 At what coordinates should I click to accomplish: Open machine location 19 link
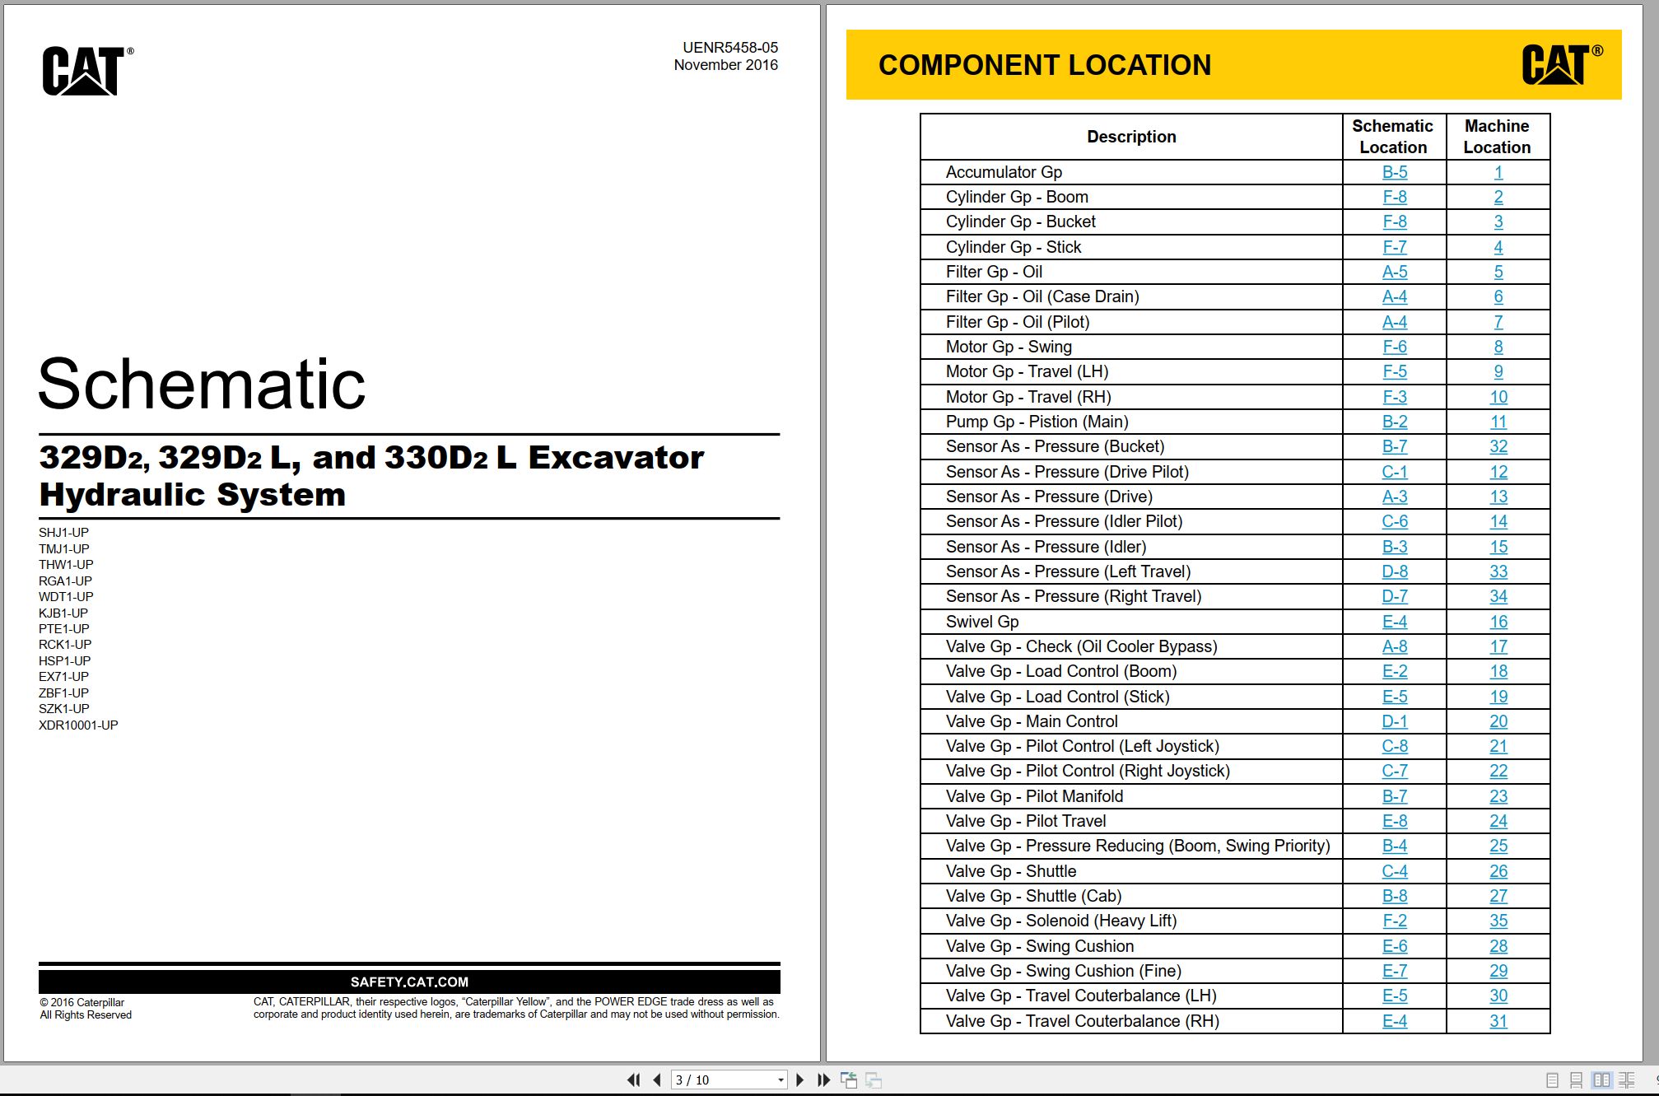[x=1498, y=697]
